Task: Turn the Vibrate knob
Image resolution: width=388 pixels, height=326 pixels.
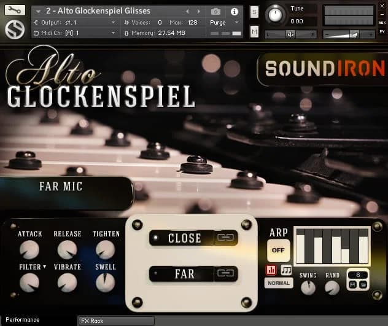Action: click(67, 282)
